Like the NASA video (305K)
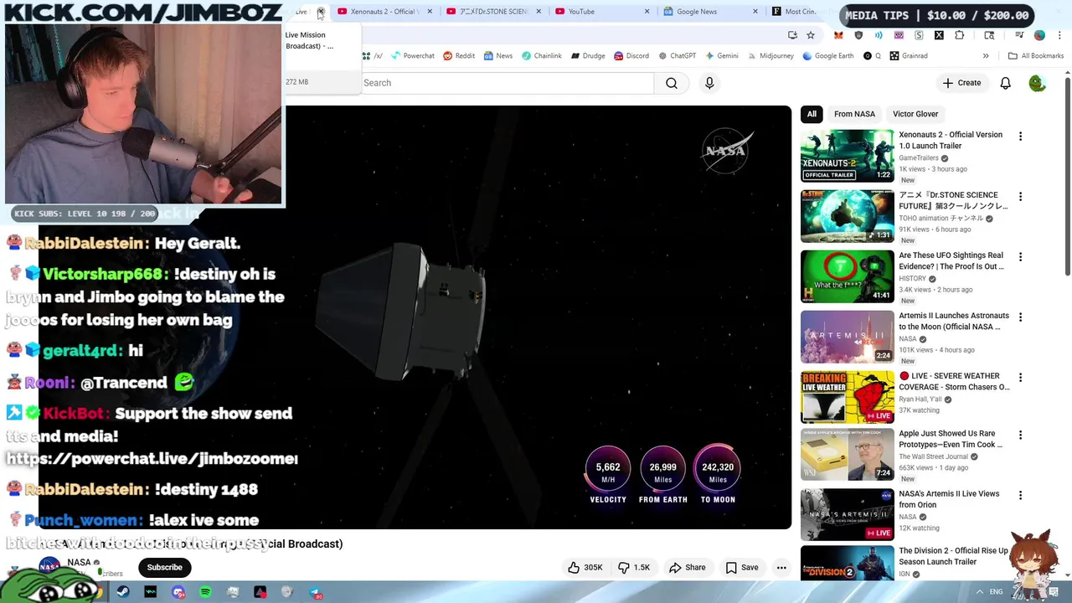Screen dimensions: 1072x603 click(x=585, y=567)
